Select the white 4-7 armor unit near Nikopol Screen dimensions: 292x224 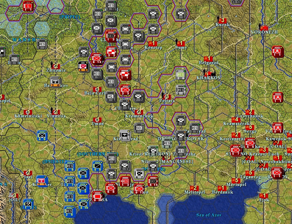point(139,174)
